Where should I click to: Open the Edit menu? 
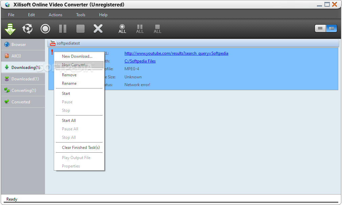pos(31,15)
